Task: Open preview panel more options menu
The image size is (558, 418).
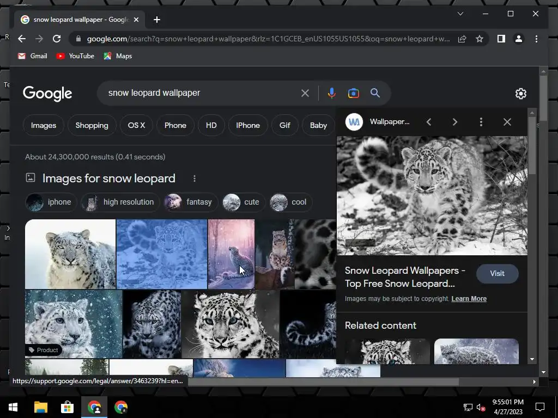Action: (481, 122)
